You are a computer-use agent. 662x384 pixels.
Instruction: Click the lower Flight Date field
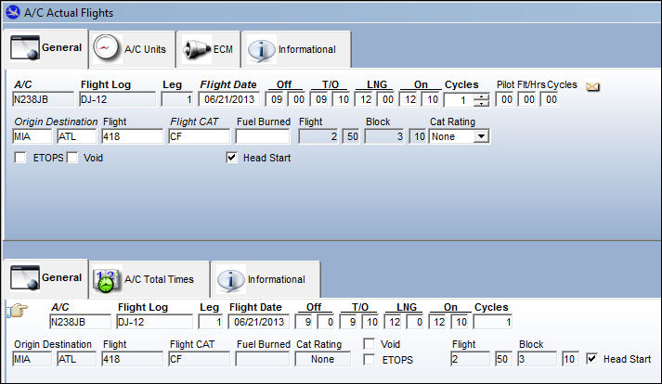(x=258, y=322)
